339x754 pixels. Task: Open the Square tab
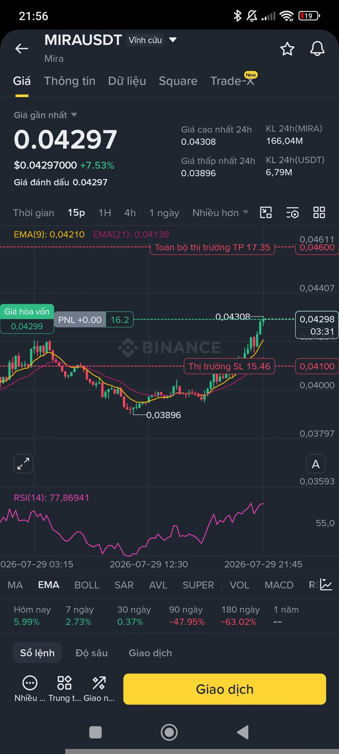pos(178,81)
